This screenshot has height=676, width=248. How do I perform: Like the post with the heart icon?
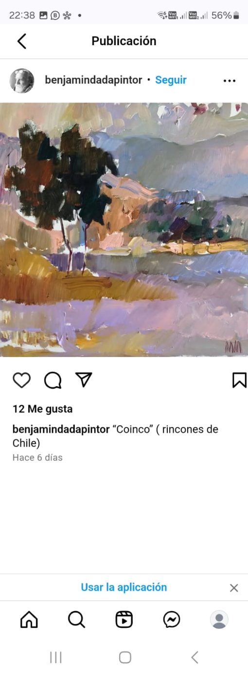point(21,380)
